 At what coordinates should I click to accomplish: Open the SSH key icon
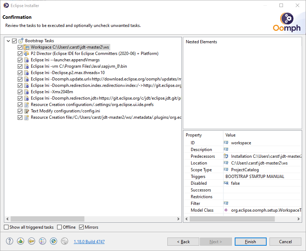click(32, 241)
